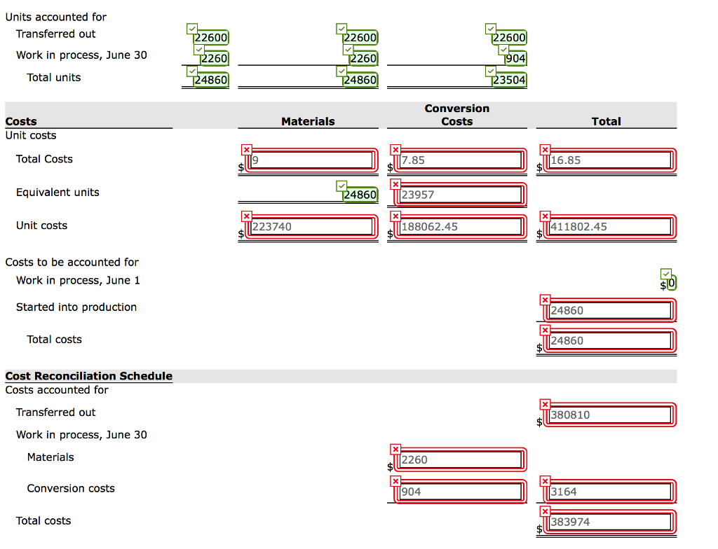Click the Work in process Materials field showing 2260

tap(461, 460)
